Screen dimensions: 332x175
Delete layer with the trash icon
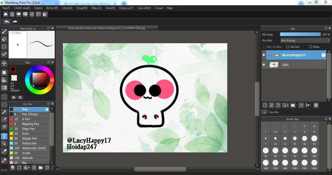(x=316, y=105)
